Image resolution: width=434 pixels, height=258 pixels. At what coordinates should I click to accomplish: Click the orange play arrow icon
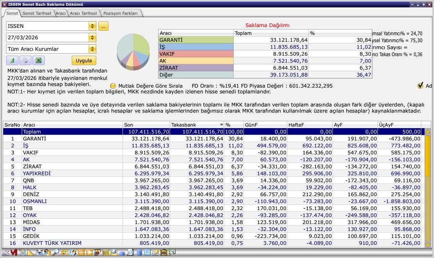89,253
